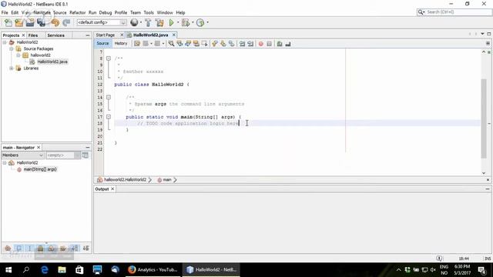Image resolution: width=493 pixels, height=277 pixels.
Task: Click the Next Bookmark icon
Action: click(223, 44)
